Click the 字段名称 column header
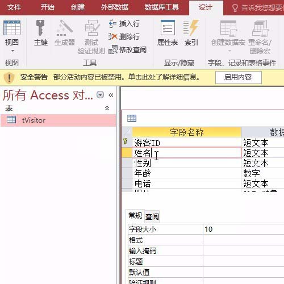Image resolution: width=284 pixels, height=284 pixels. pyautogui.click(x=186, y=132)
